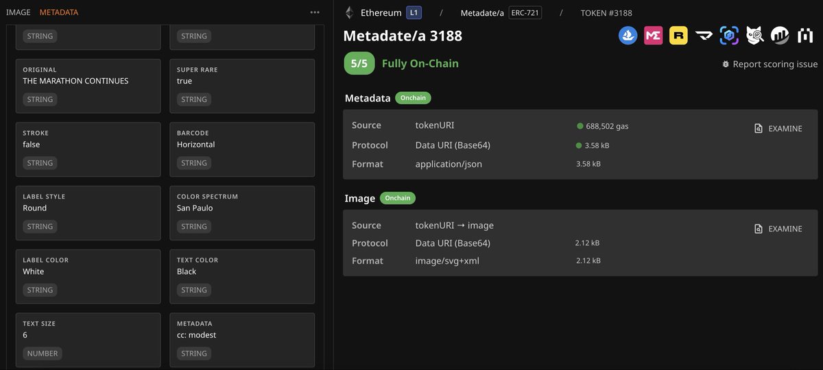Screen dimensions: 823x370
Task: Click EXAMINE in the Image section
Action: (785, 229)
